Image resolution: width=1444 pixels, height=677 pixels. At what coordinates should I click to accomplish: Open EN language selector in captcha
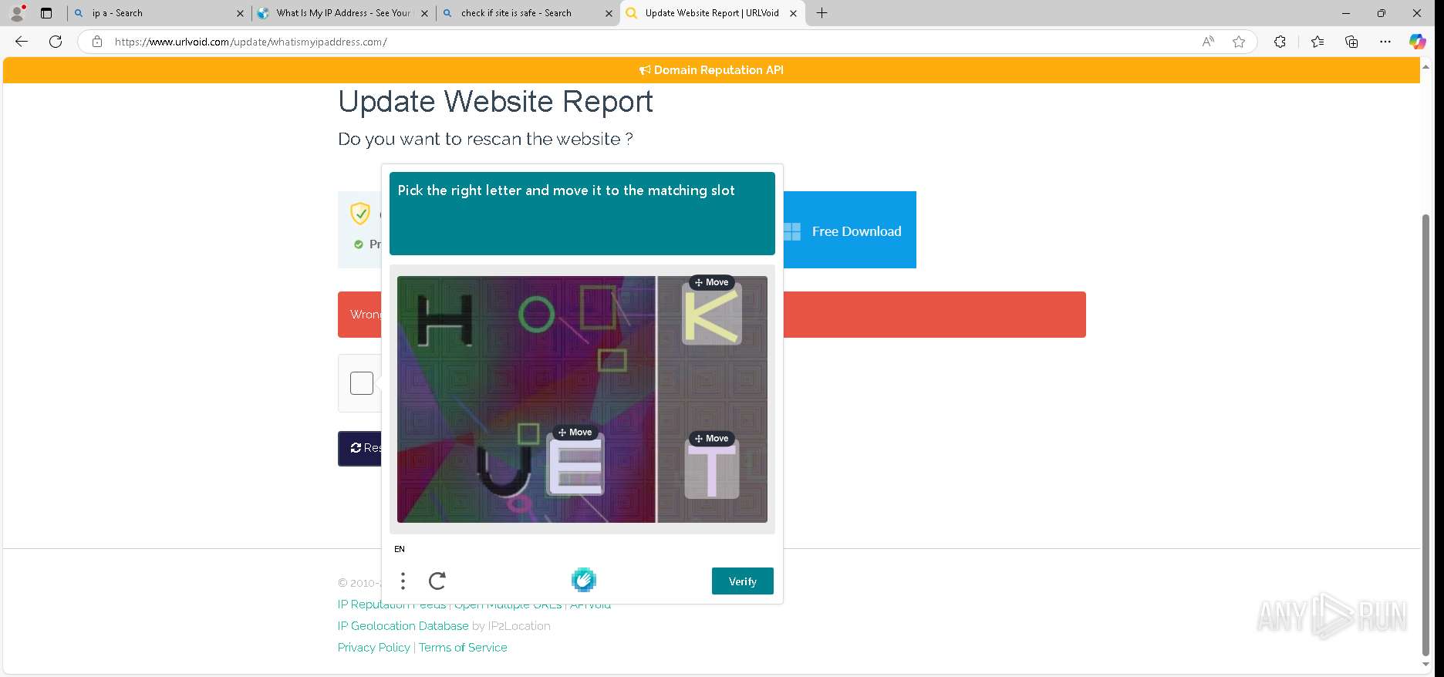pos(400,549)
